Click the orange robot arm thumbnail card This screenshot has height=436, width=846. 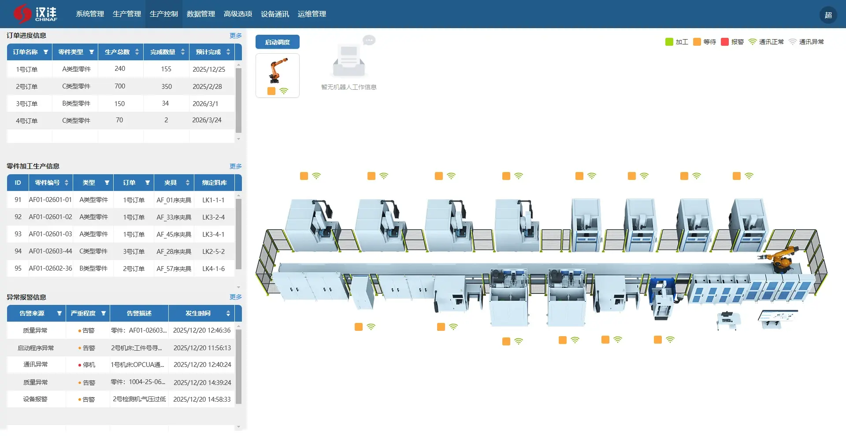[x=278, y=75]
